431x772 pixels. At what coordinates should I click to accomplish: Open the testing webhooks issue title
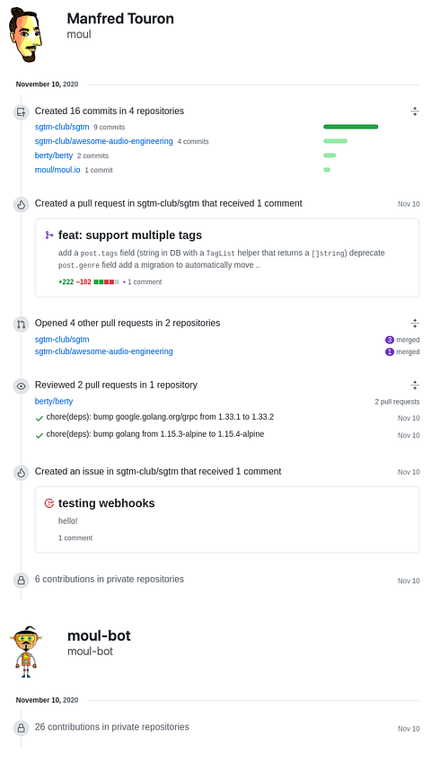click(x=106, y=503)
